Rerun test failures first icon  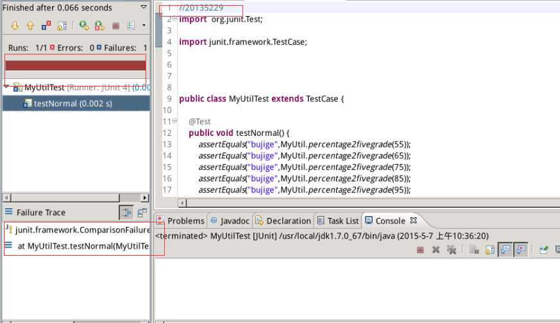(99, 26)
